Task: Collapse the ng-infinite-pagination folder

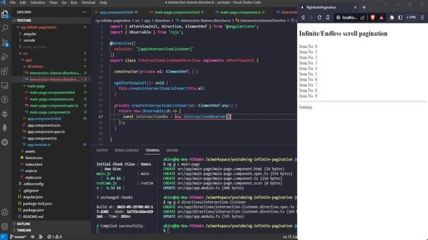Action: point(39,27)
